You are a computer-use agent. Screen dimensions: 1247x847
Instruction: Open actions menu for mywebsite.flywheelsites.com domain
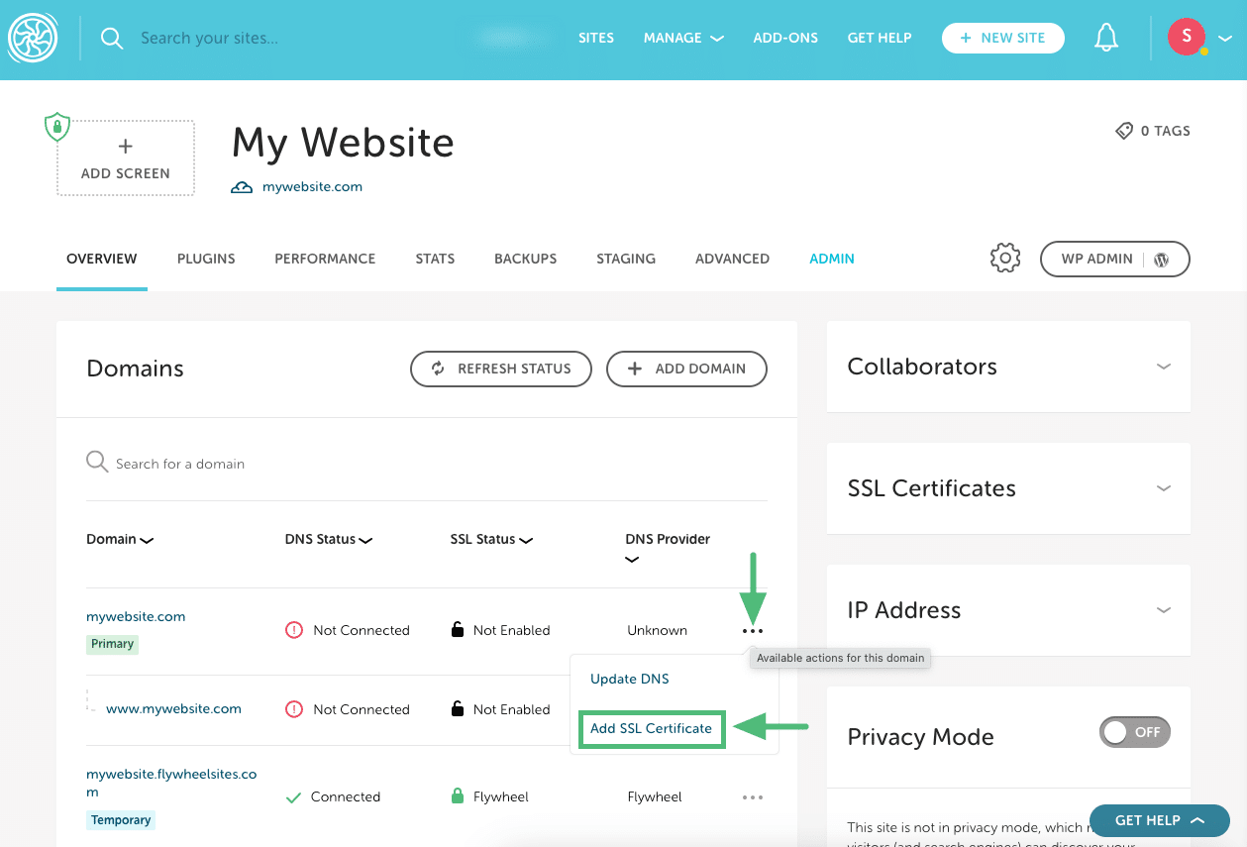pos(752,796)
